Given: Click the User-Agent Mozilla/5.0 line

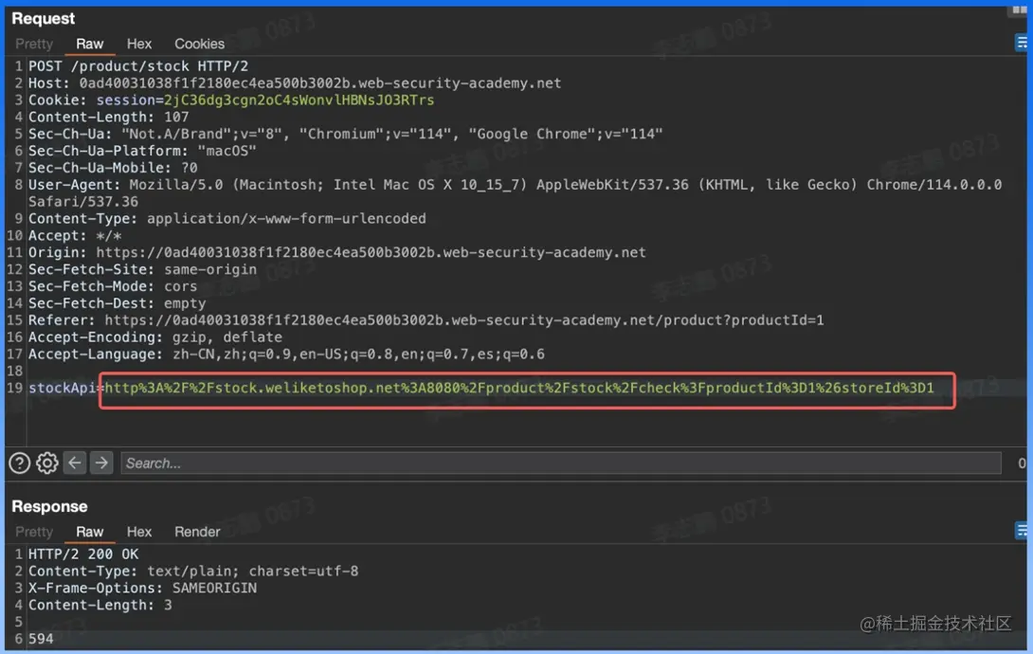Looking at the screenshot, I should click(516, 185).
